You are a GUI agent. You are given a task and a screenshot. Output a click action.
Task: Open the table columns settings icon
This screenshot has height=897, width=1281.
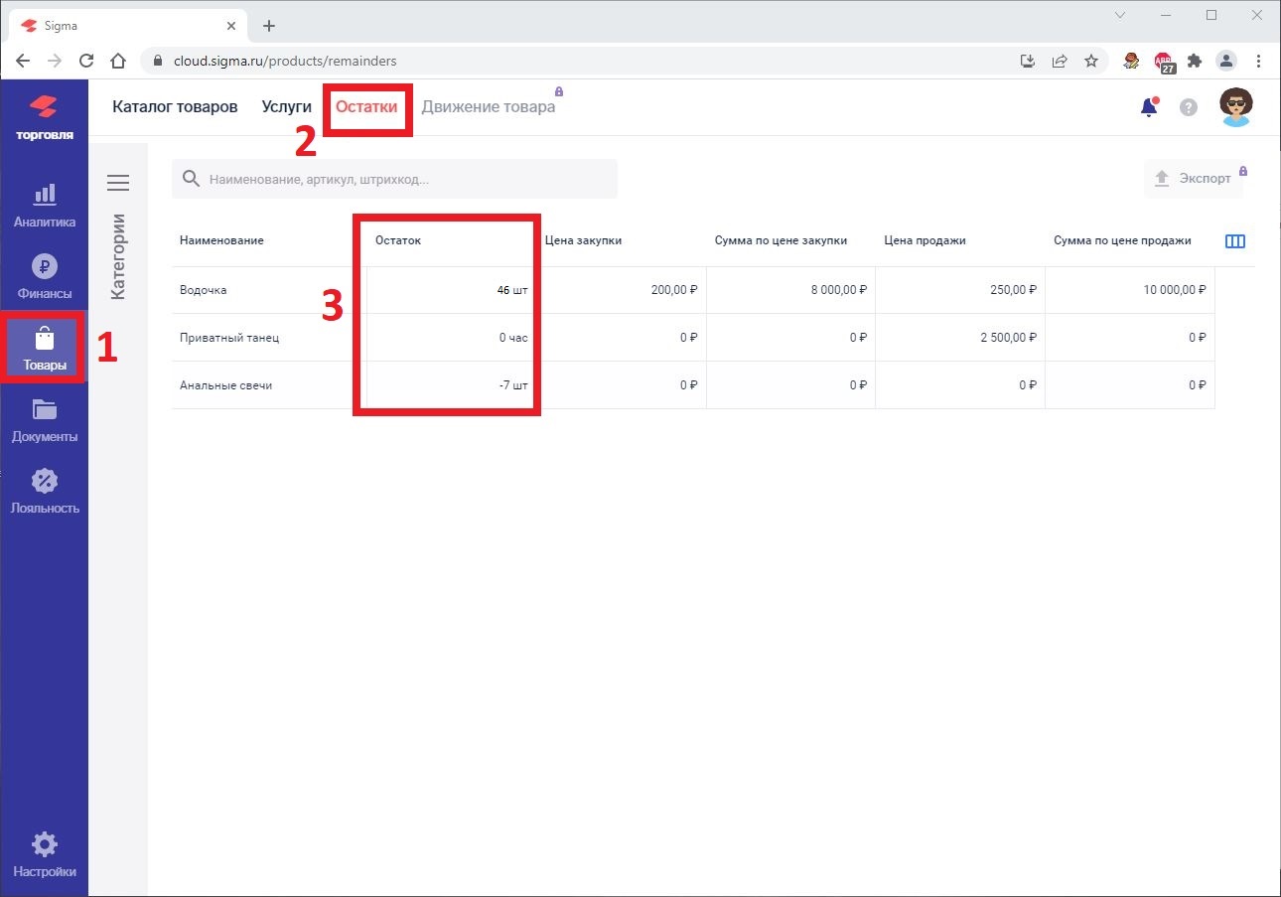coord(1235,241)
